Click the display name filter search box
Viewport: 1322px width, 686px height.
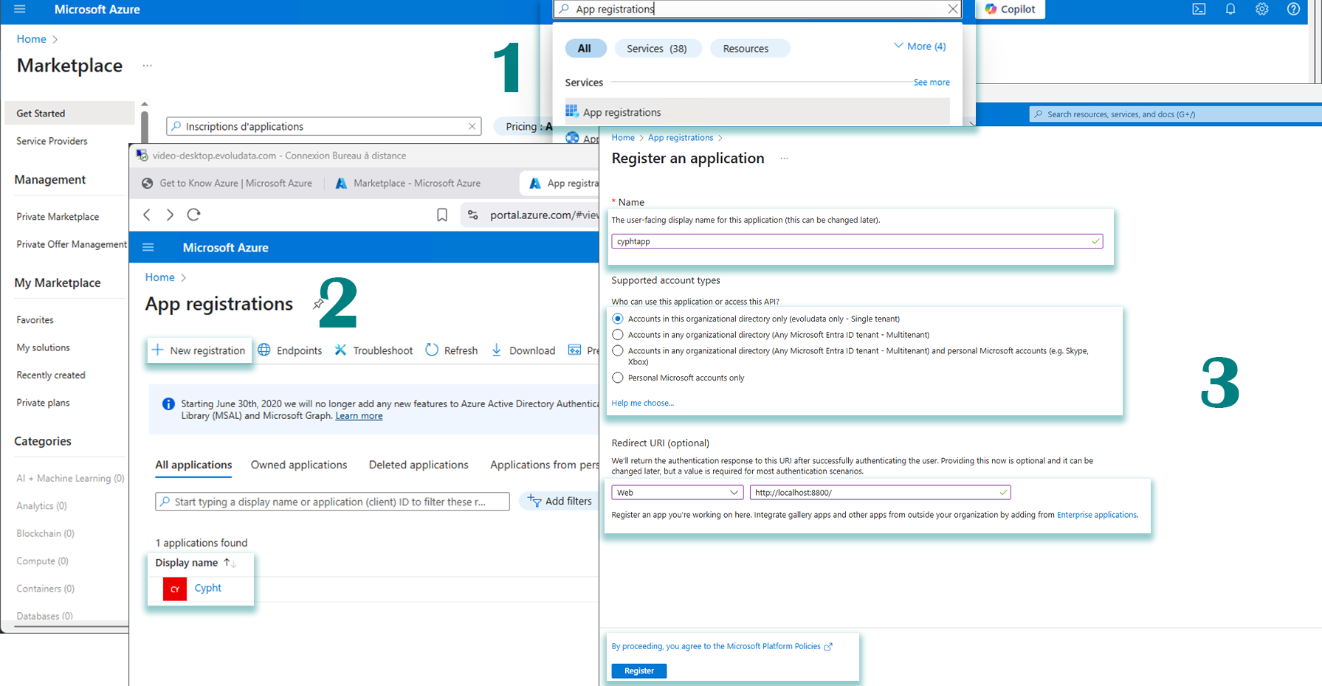click(x=332, y=502)
